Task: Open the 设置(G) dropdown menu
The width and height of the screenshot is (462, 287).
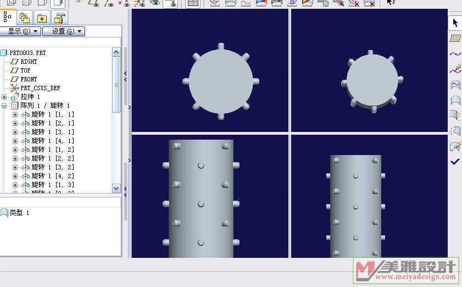Action: pyautogui.click(x=63, y=31)
